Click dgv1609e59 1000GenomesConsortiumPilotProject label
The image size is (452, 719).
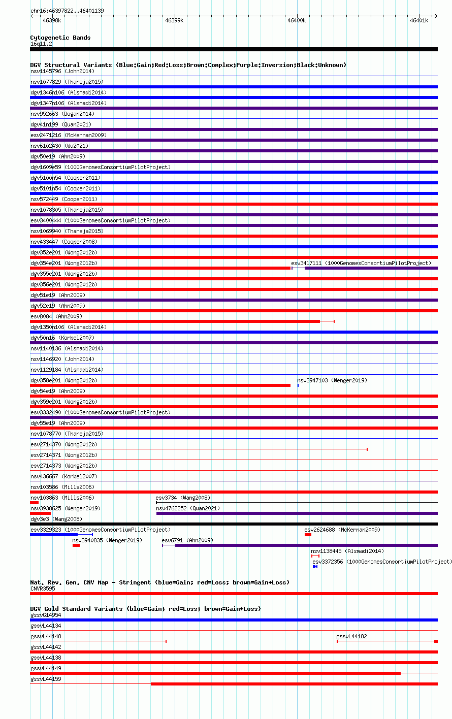tap(101, 167)
